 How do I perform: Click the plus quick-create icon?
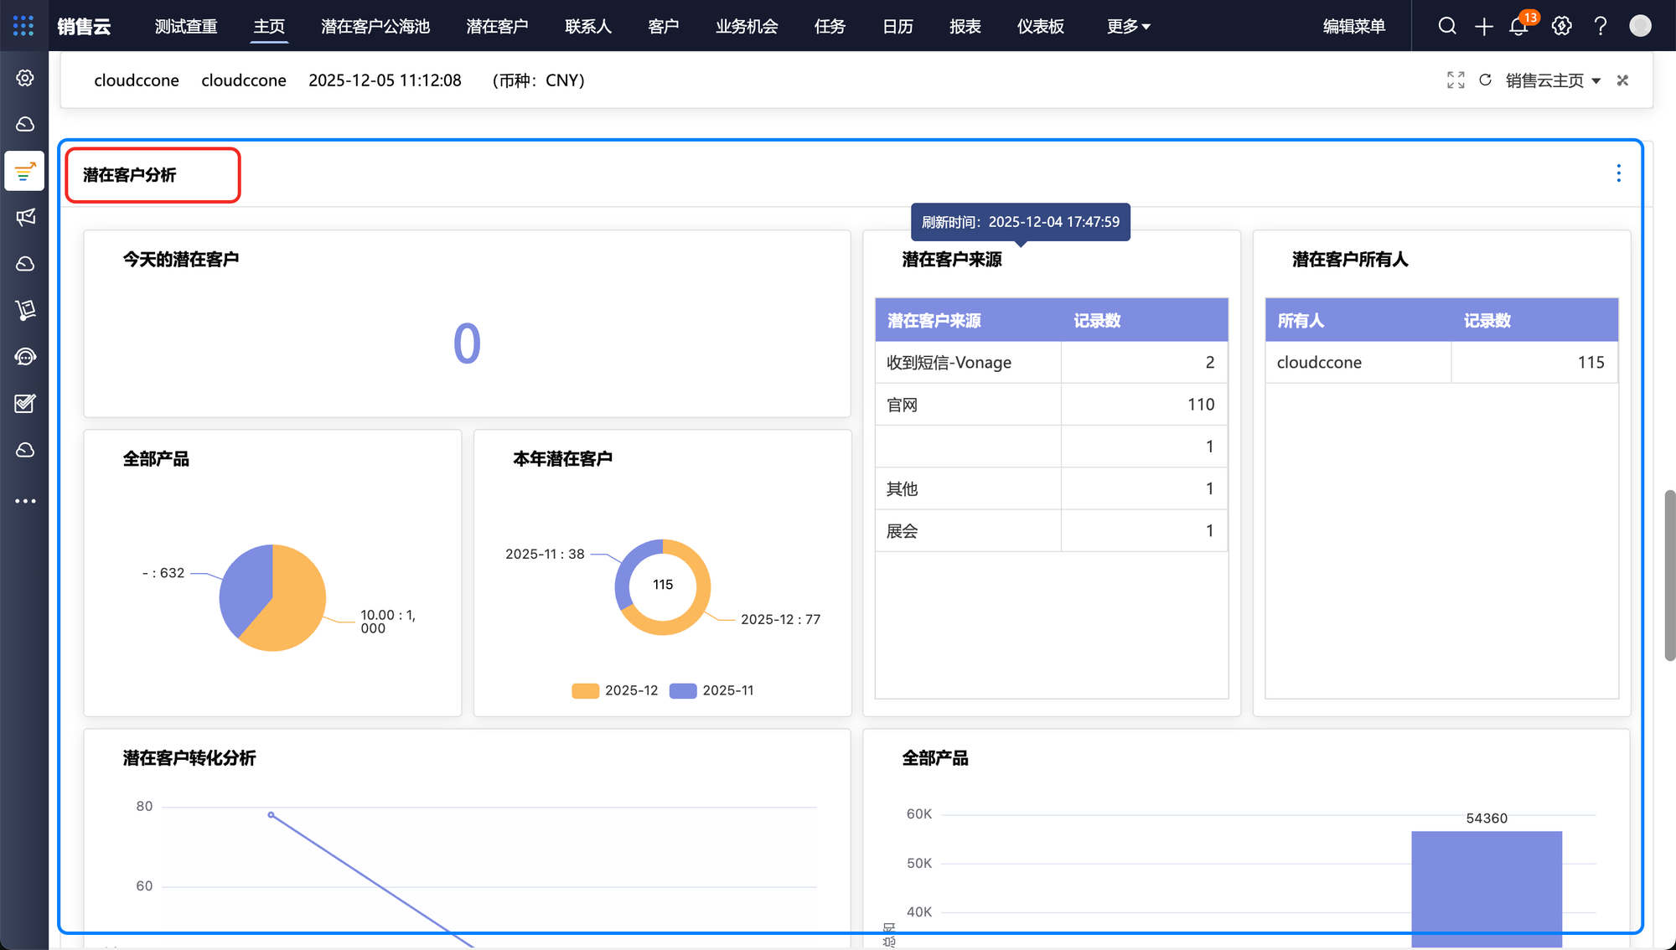1484,26
